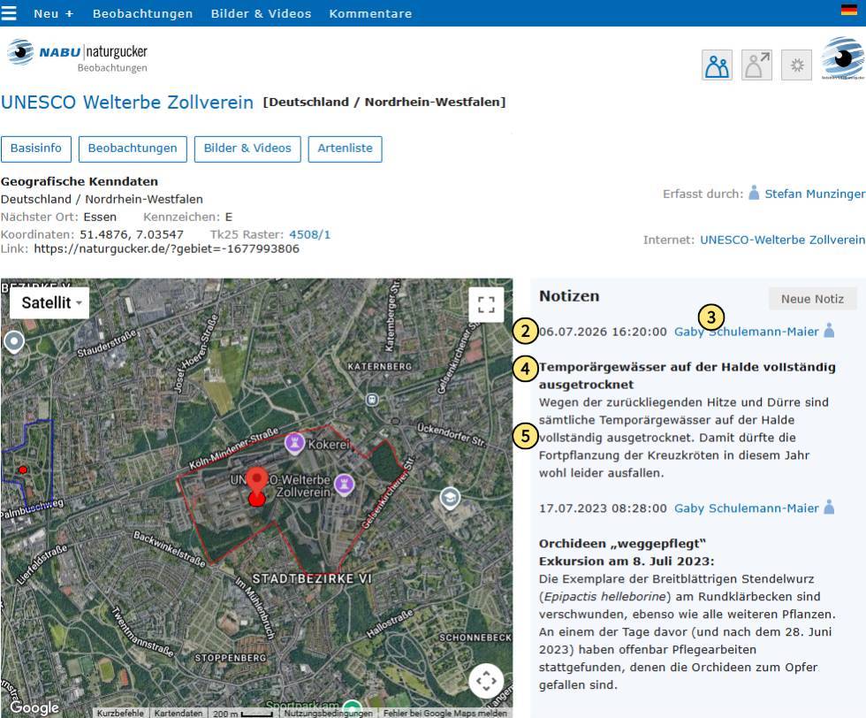Click the grey pin marker near Stauderstraße
This screenshot has width=866, height=718.
(x=14, y=341)
